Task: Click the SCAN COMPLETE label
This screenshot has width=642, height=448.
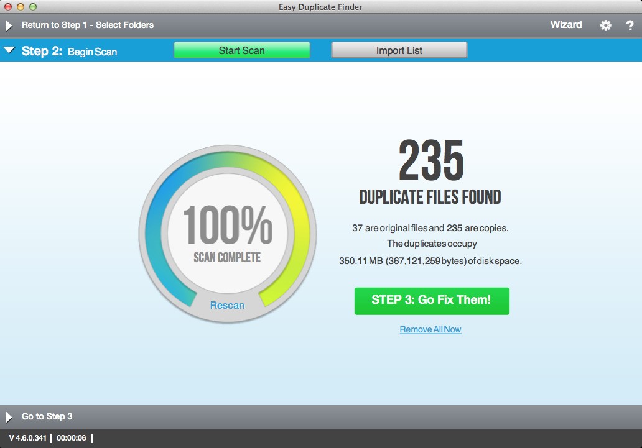Action: pyautogui.click(x=227, y=257)
